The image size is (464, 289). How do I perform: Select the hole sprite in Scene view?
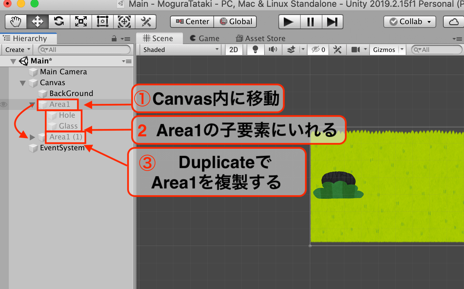coord(339,178)
